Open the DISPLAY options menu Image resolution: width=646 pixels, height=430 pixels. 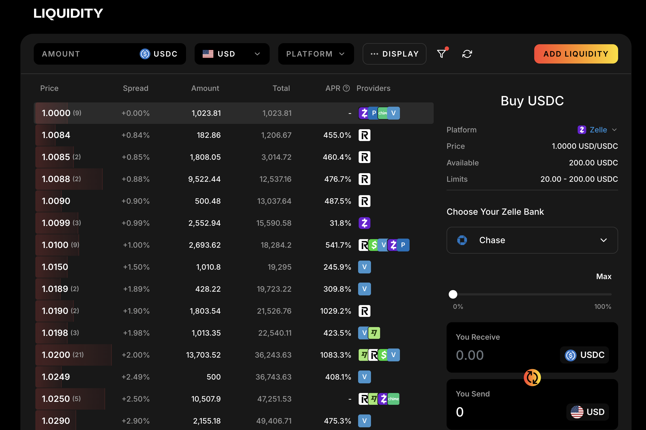click(394, 54)
